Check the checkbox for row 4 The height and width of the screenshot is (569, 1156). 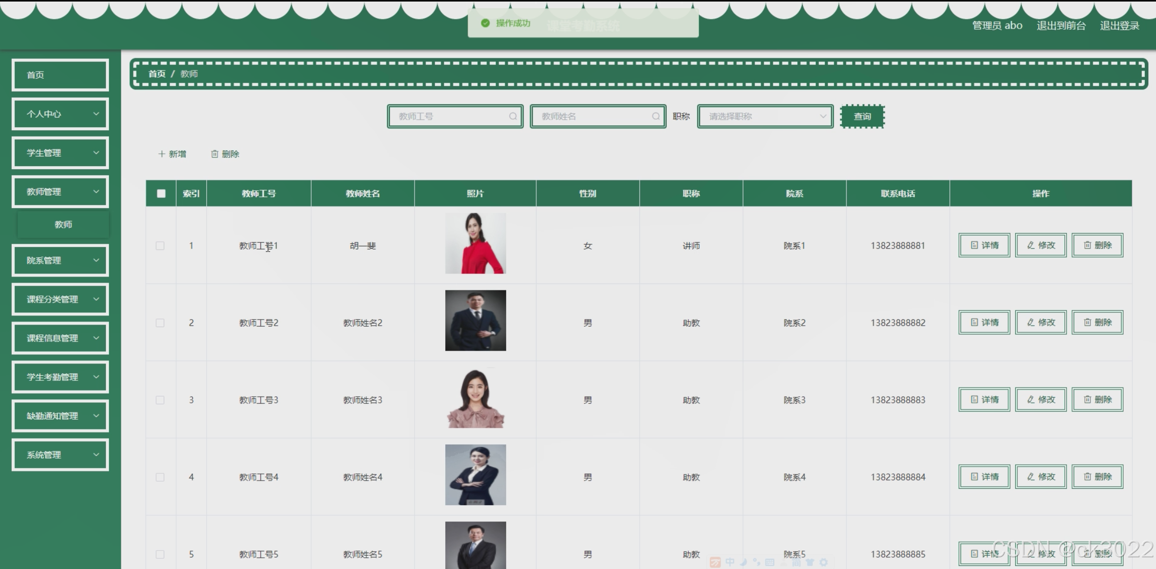pos(160,477)
